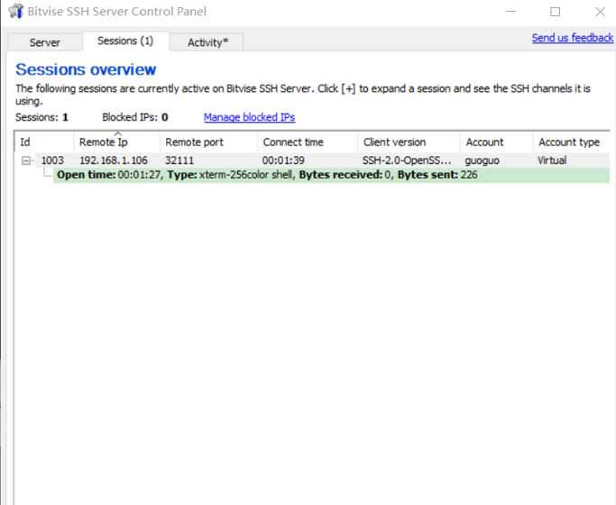Open the Send us feedback link
The width and height of the screenshot is (616, 505).
tap(573, 38)
